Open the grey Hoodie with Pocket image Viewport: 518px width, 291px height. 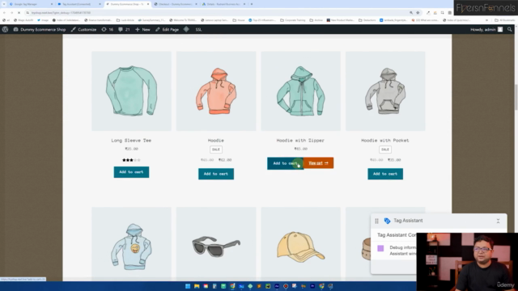pyautogui.click(x=385, y=91)
